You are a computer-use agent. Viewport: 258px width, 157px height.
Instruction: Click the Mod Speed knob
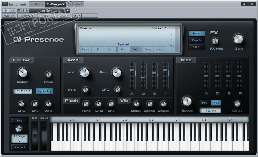coord(187,101)
